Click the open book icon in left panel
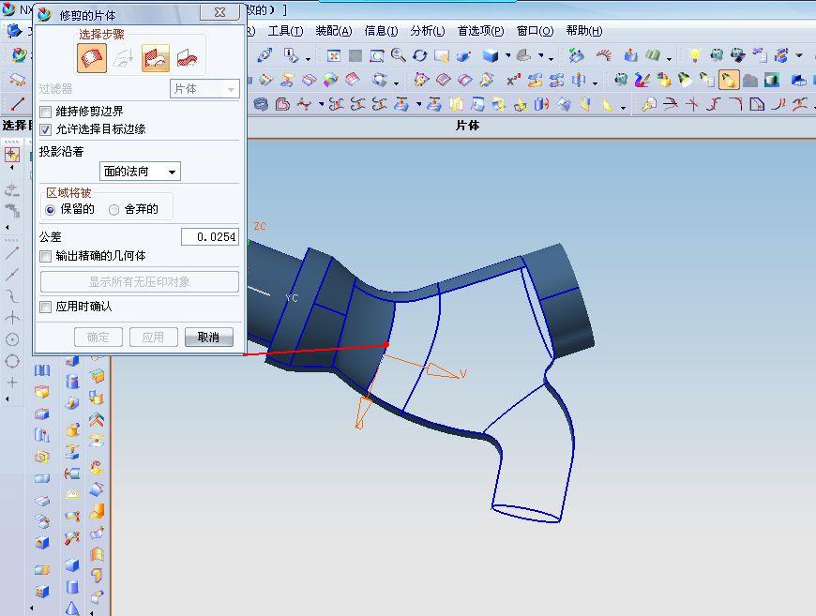This screenshot has height=616, width=816. pos(42,370)
